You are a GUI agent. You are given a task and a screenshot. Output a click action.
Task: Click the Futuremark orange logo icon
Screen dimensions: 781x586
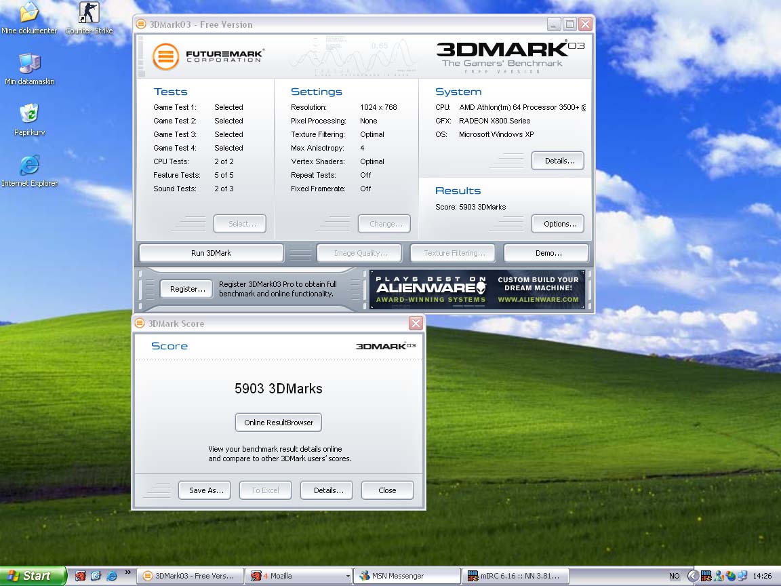click(x=165, y=56)
